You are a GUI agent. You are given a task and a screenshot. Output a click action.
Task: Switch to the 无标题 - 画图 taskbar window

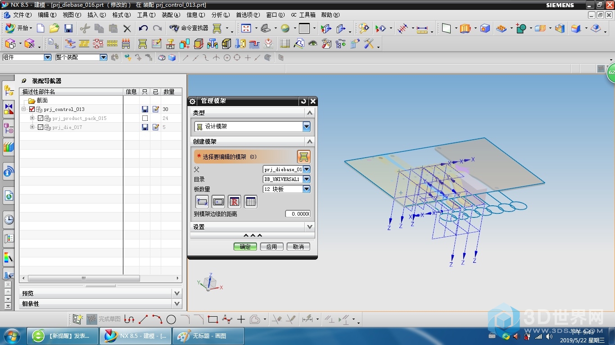209,336
